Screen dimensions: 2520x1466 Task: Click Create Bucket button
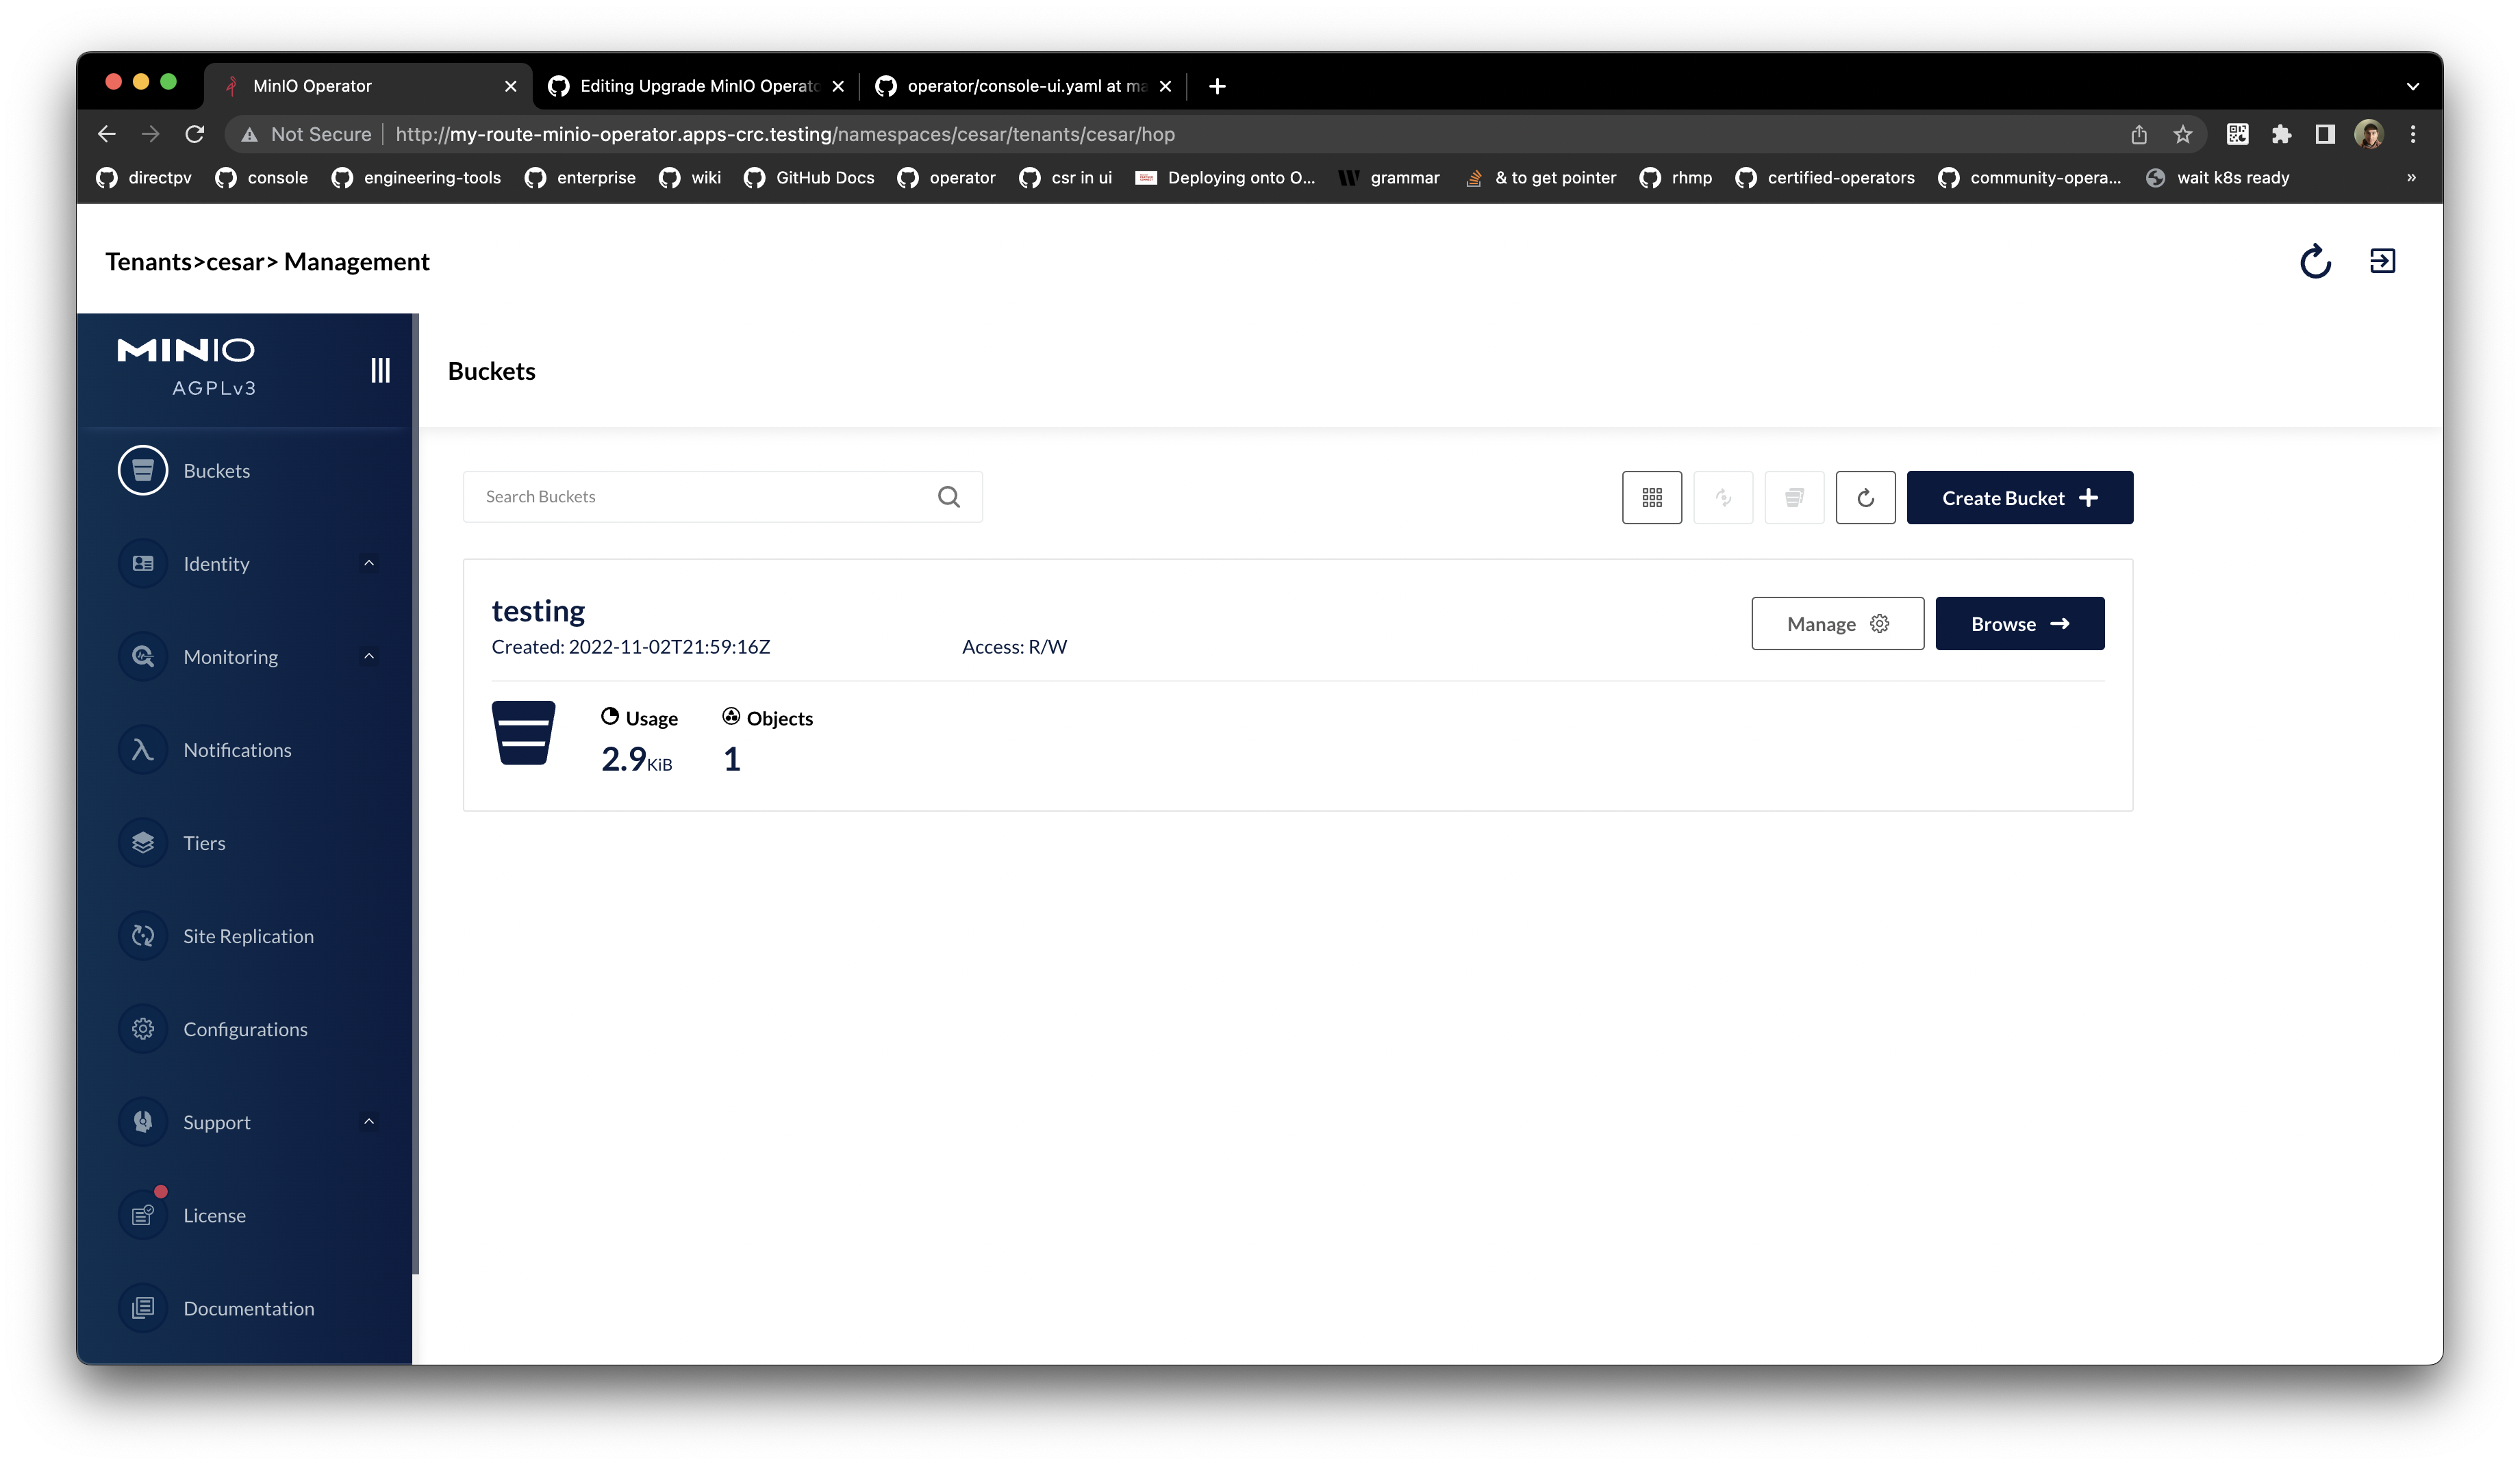click(x=2019, y=498)
